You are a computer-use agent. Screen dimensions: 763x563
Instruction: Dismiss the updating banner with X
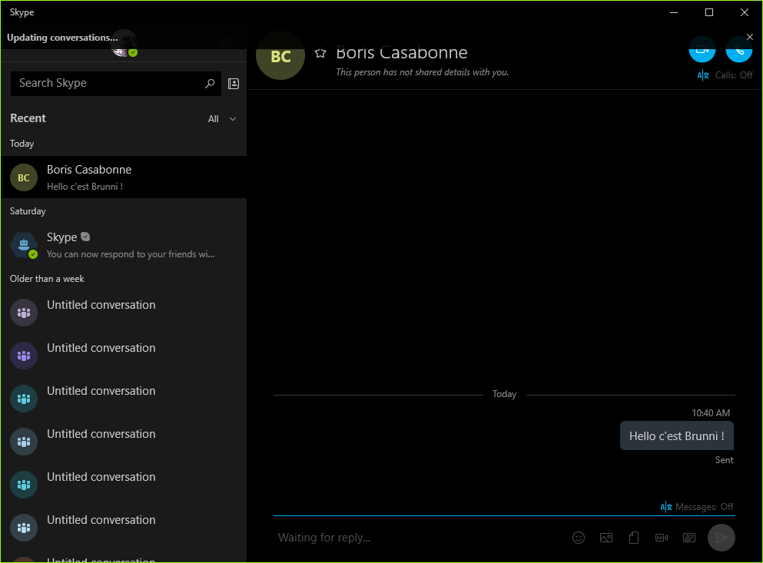(750, 37)
